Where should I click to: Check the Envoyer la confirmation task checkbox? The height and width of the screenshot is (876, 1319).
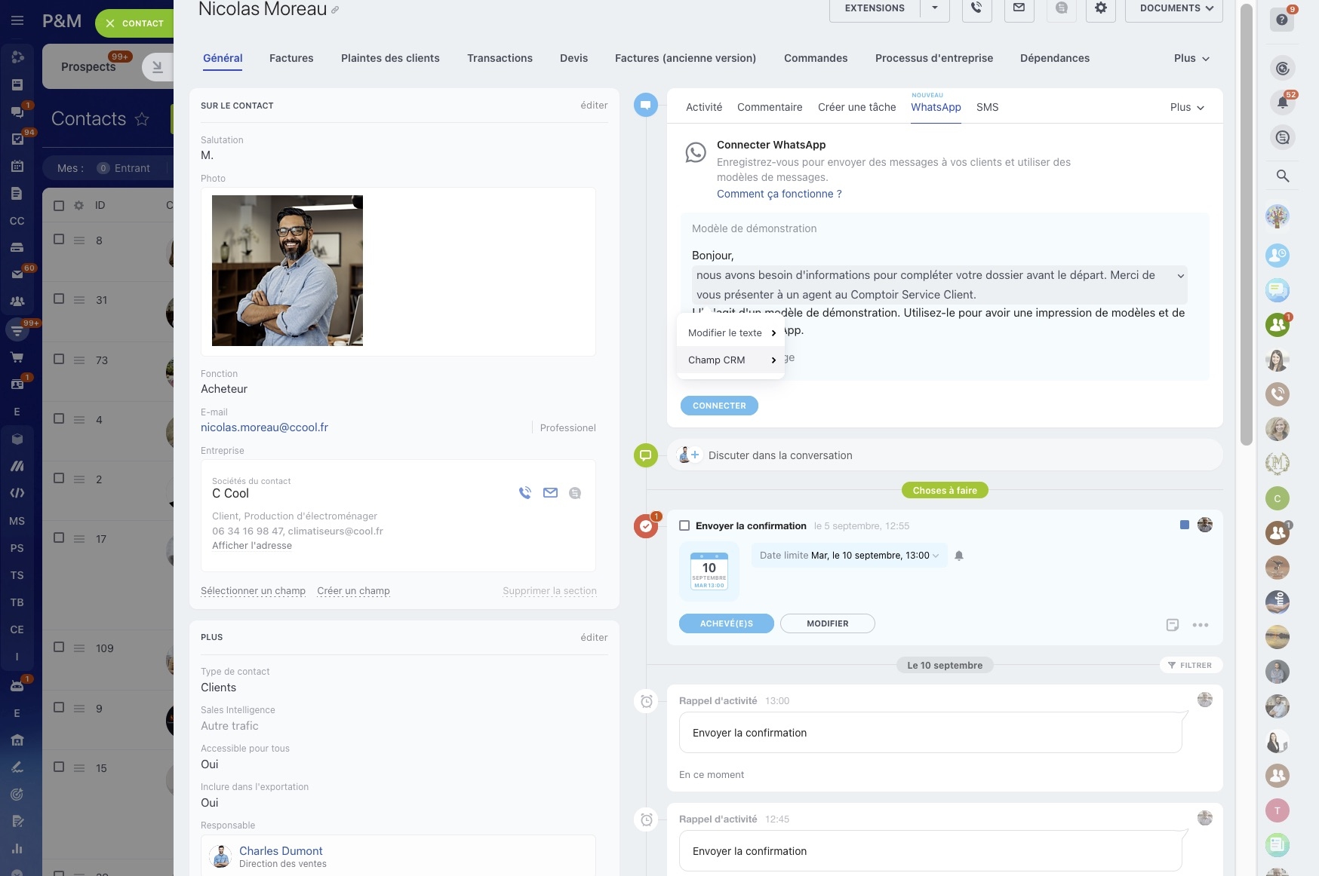click(684, 526)
